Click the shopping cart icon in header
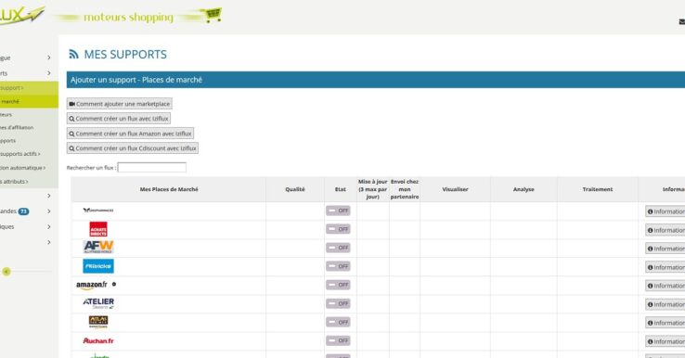This screenshot has width=685, height=358. (213, 15)
